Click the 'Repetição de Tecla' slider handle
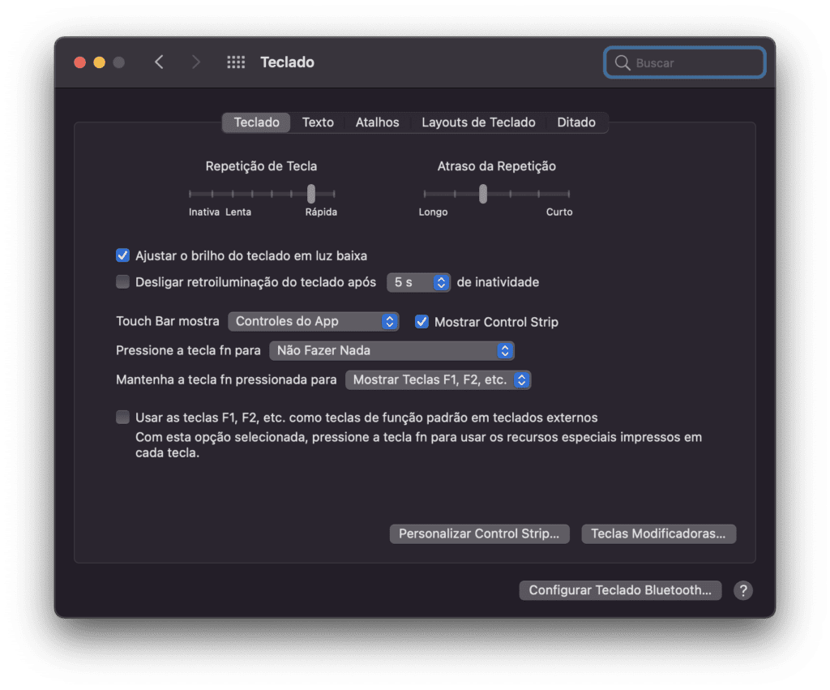Viewport: 830px width, 690px height. click(x=311, y=194)
